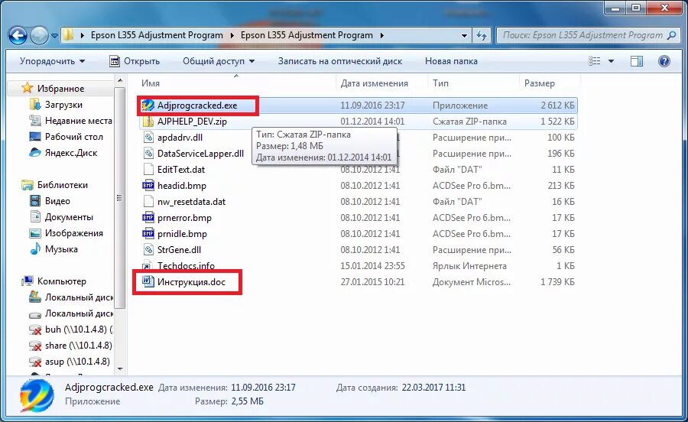
Task: Click Избранное in navigation pane
Action: [60, 89]
